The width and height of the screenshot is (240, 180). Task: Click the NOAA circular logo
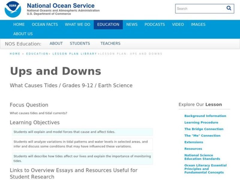click(x=12, y=9)
